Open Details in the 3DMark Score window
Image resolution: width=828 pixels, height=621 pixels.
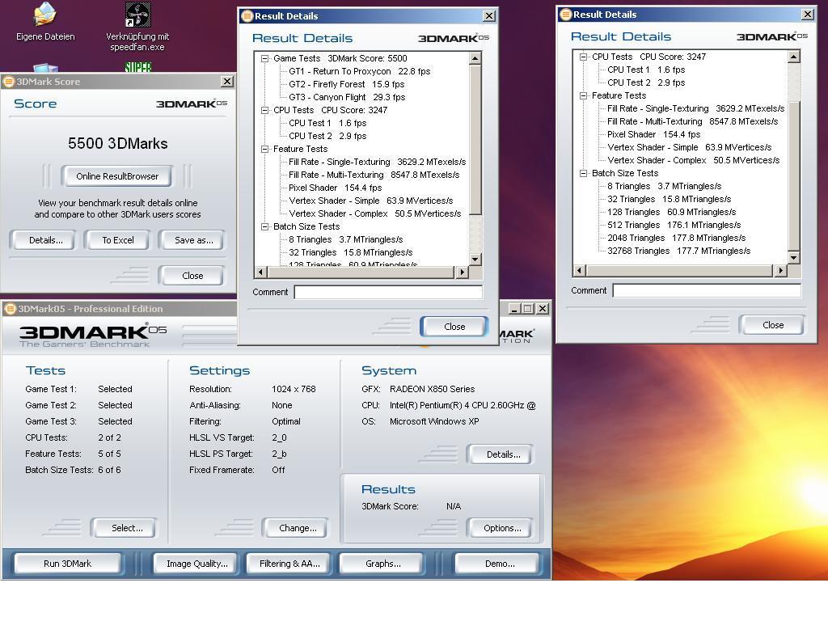point(45,240)
